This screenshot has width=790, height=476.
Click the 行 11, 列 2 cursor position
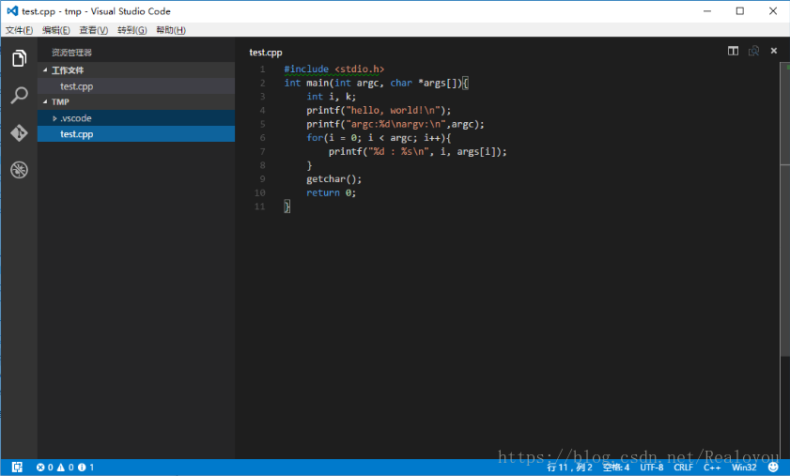click(569, 468)
